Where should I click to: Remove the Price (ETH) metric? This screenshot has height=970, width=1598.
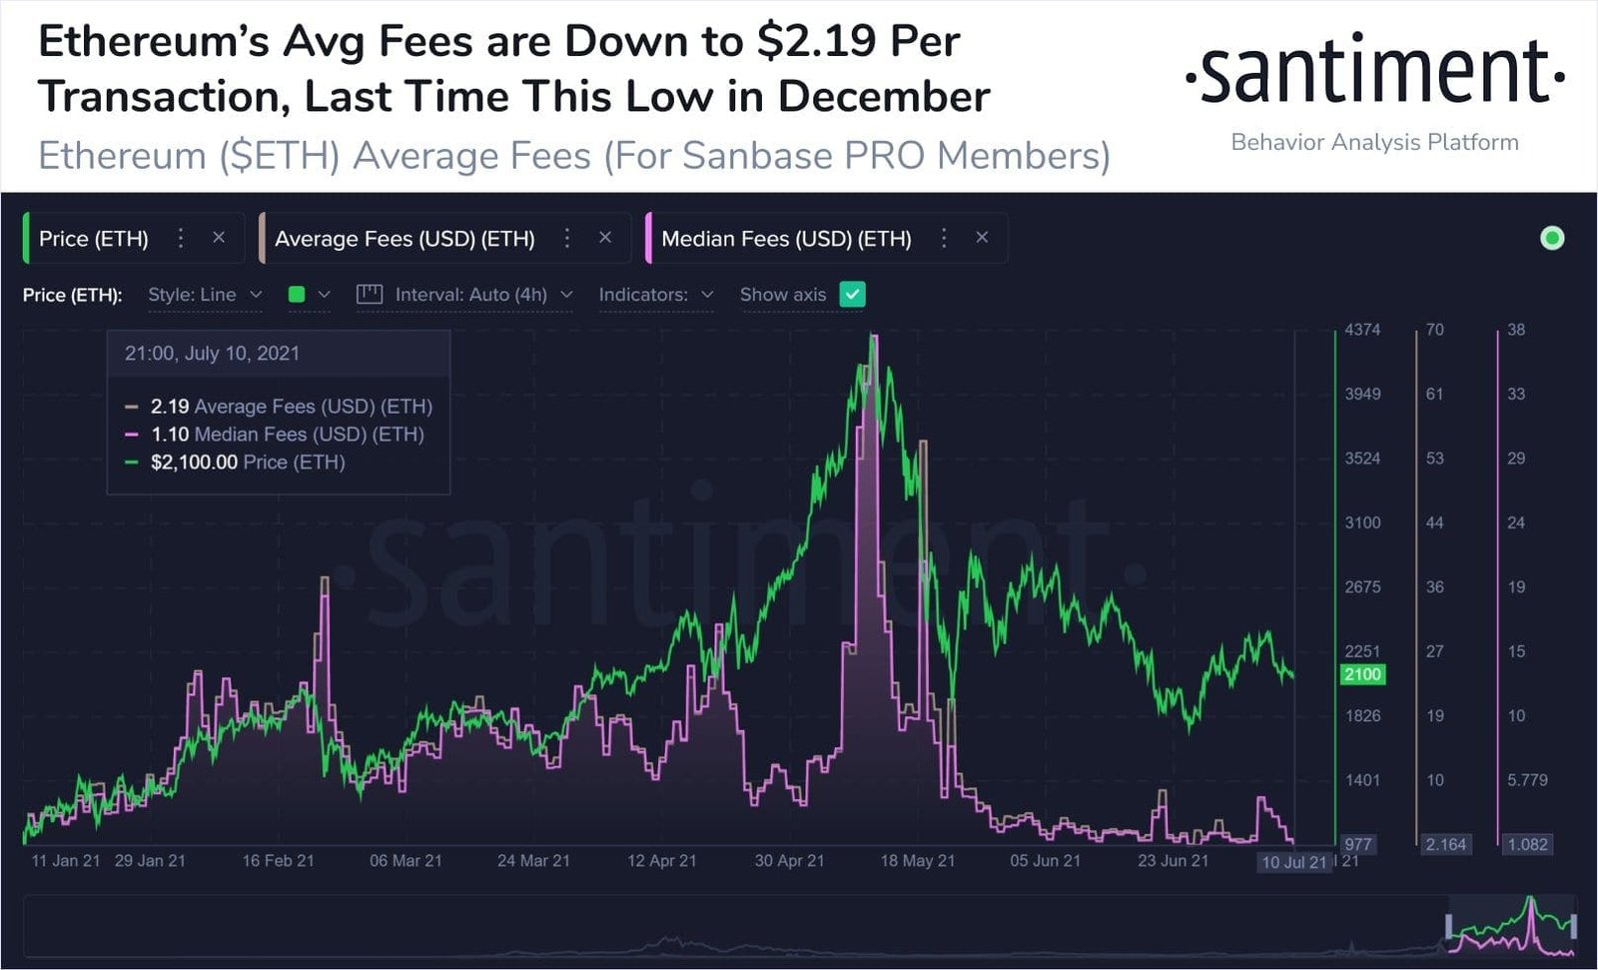(x=219, y=238)
